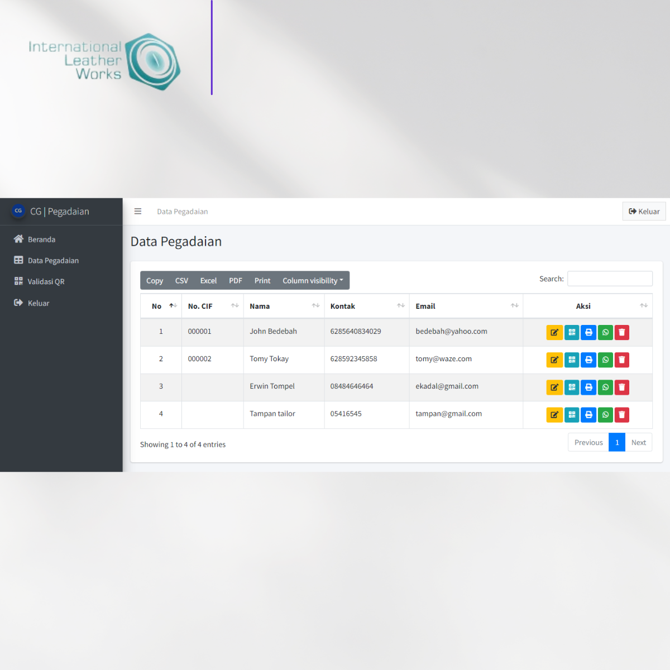Print John Bedebah's entry
Screen dimensions: 670x670
click(588, 332)
